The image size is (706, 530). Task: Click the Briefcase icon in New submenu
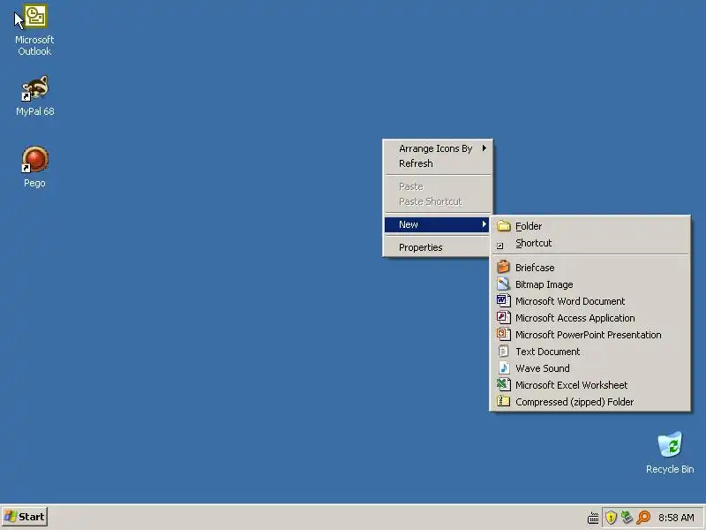(x=503, y=268)
